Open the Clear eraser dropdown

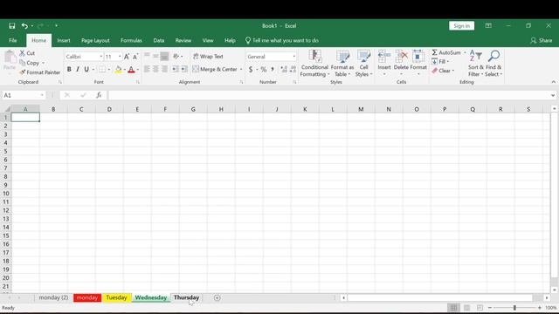pos(443,71)
